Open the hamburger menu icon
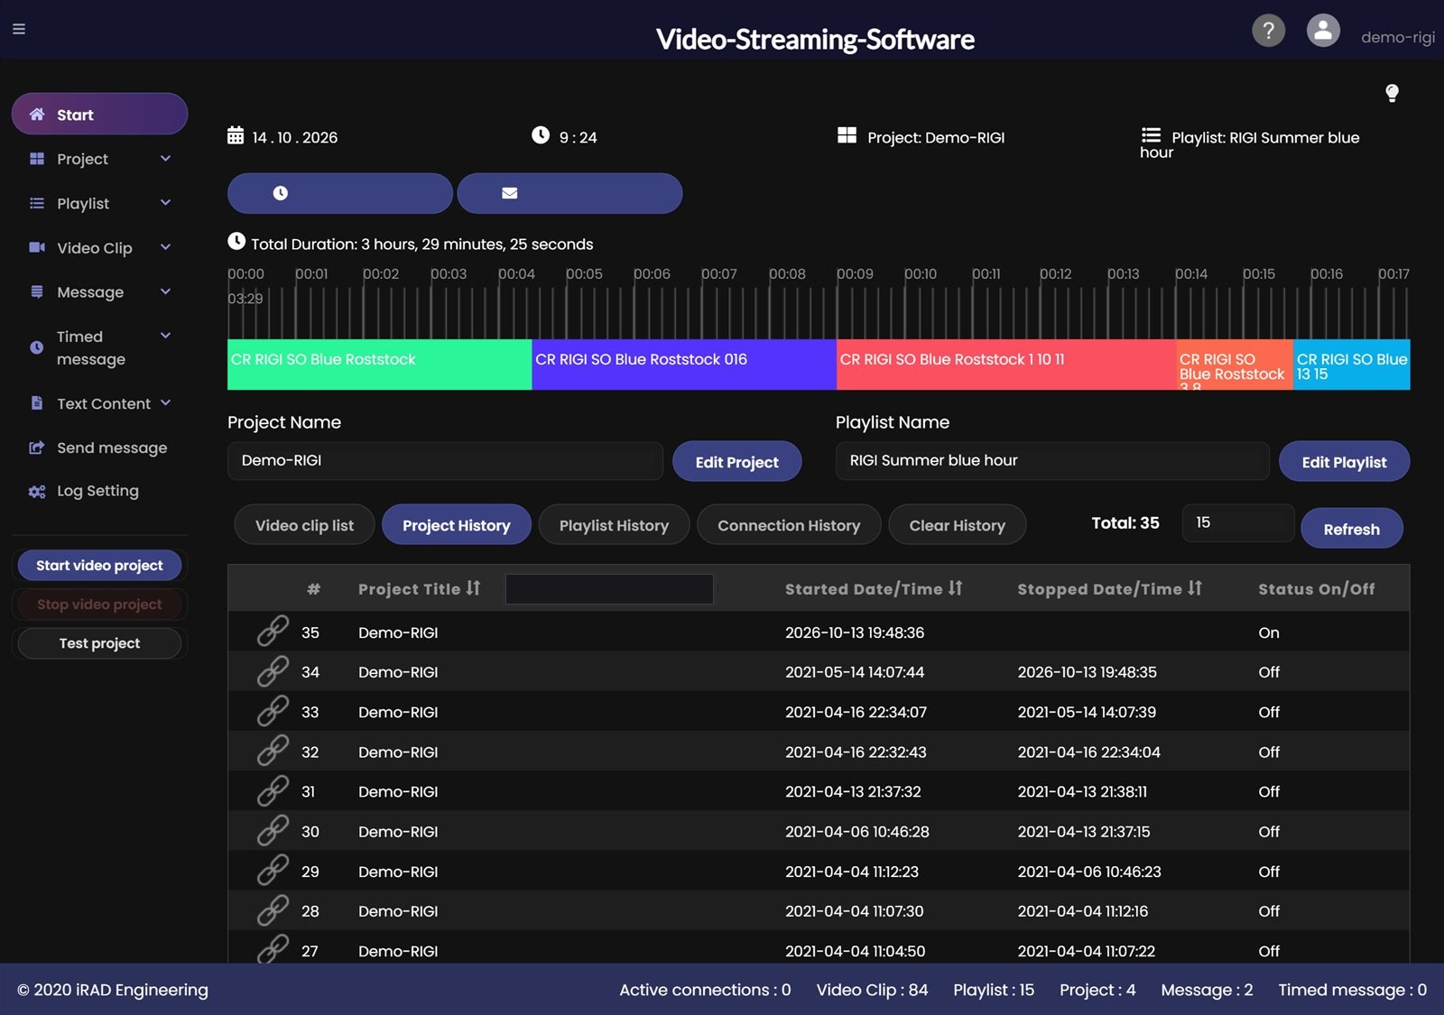 click(x=19, y=29)
